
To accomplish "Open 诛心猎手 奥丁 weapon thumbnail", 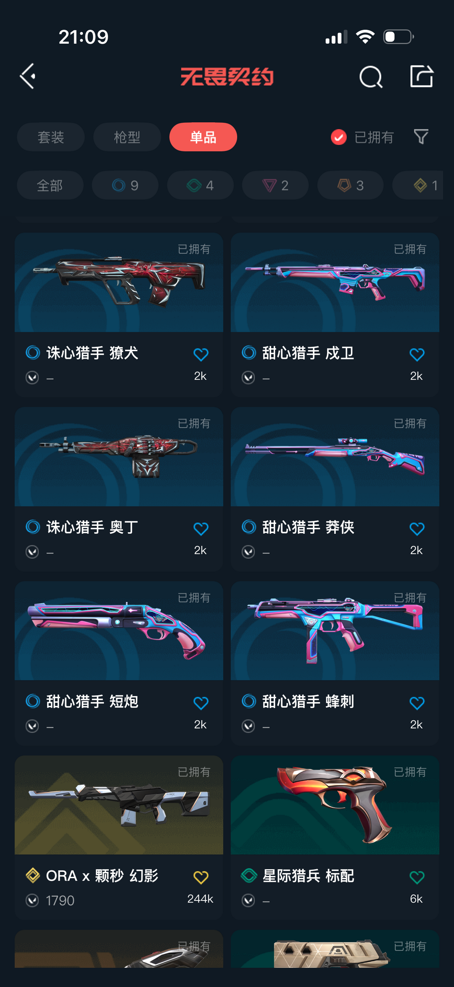I will click(x=119, y=457).
